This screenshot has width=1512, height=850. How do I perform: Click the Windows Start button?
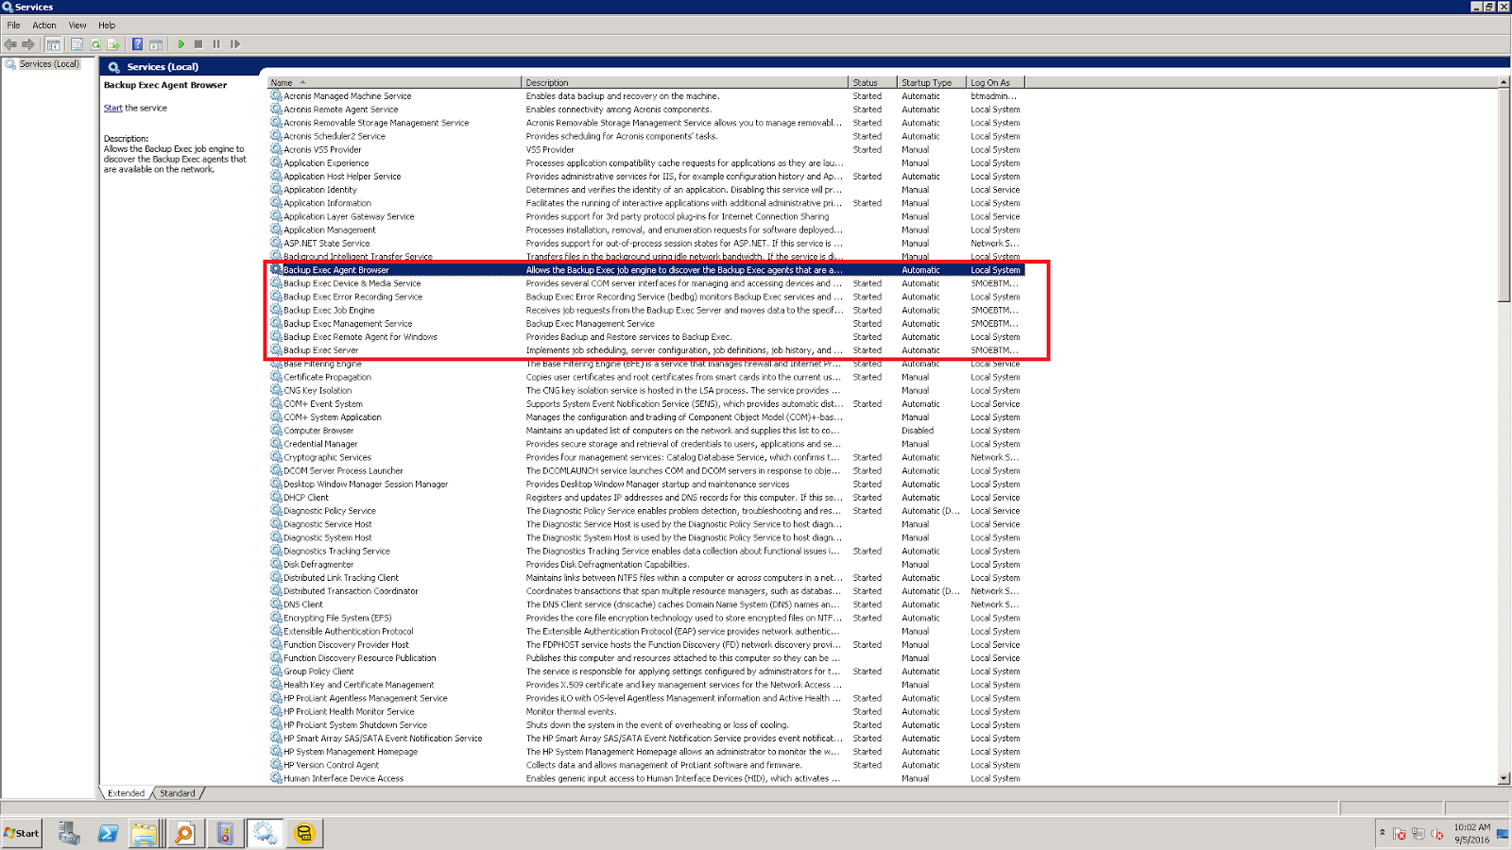click(x=22, y=833)
